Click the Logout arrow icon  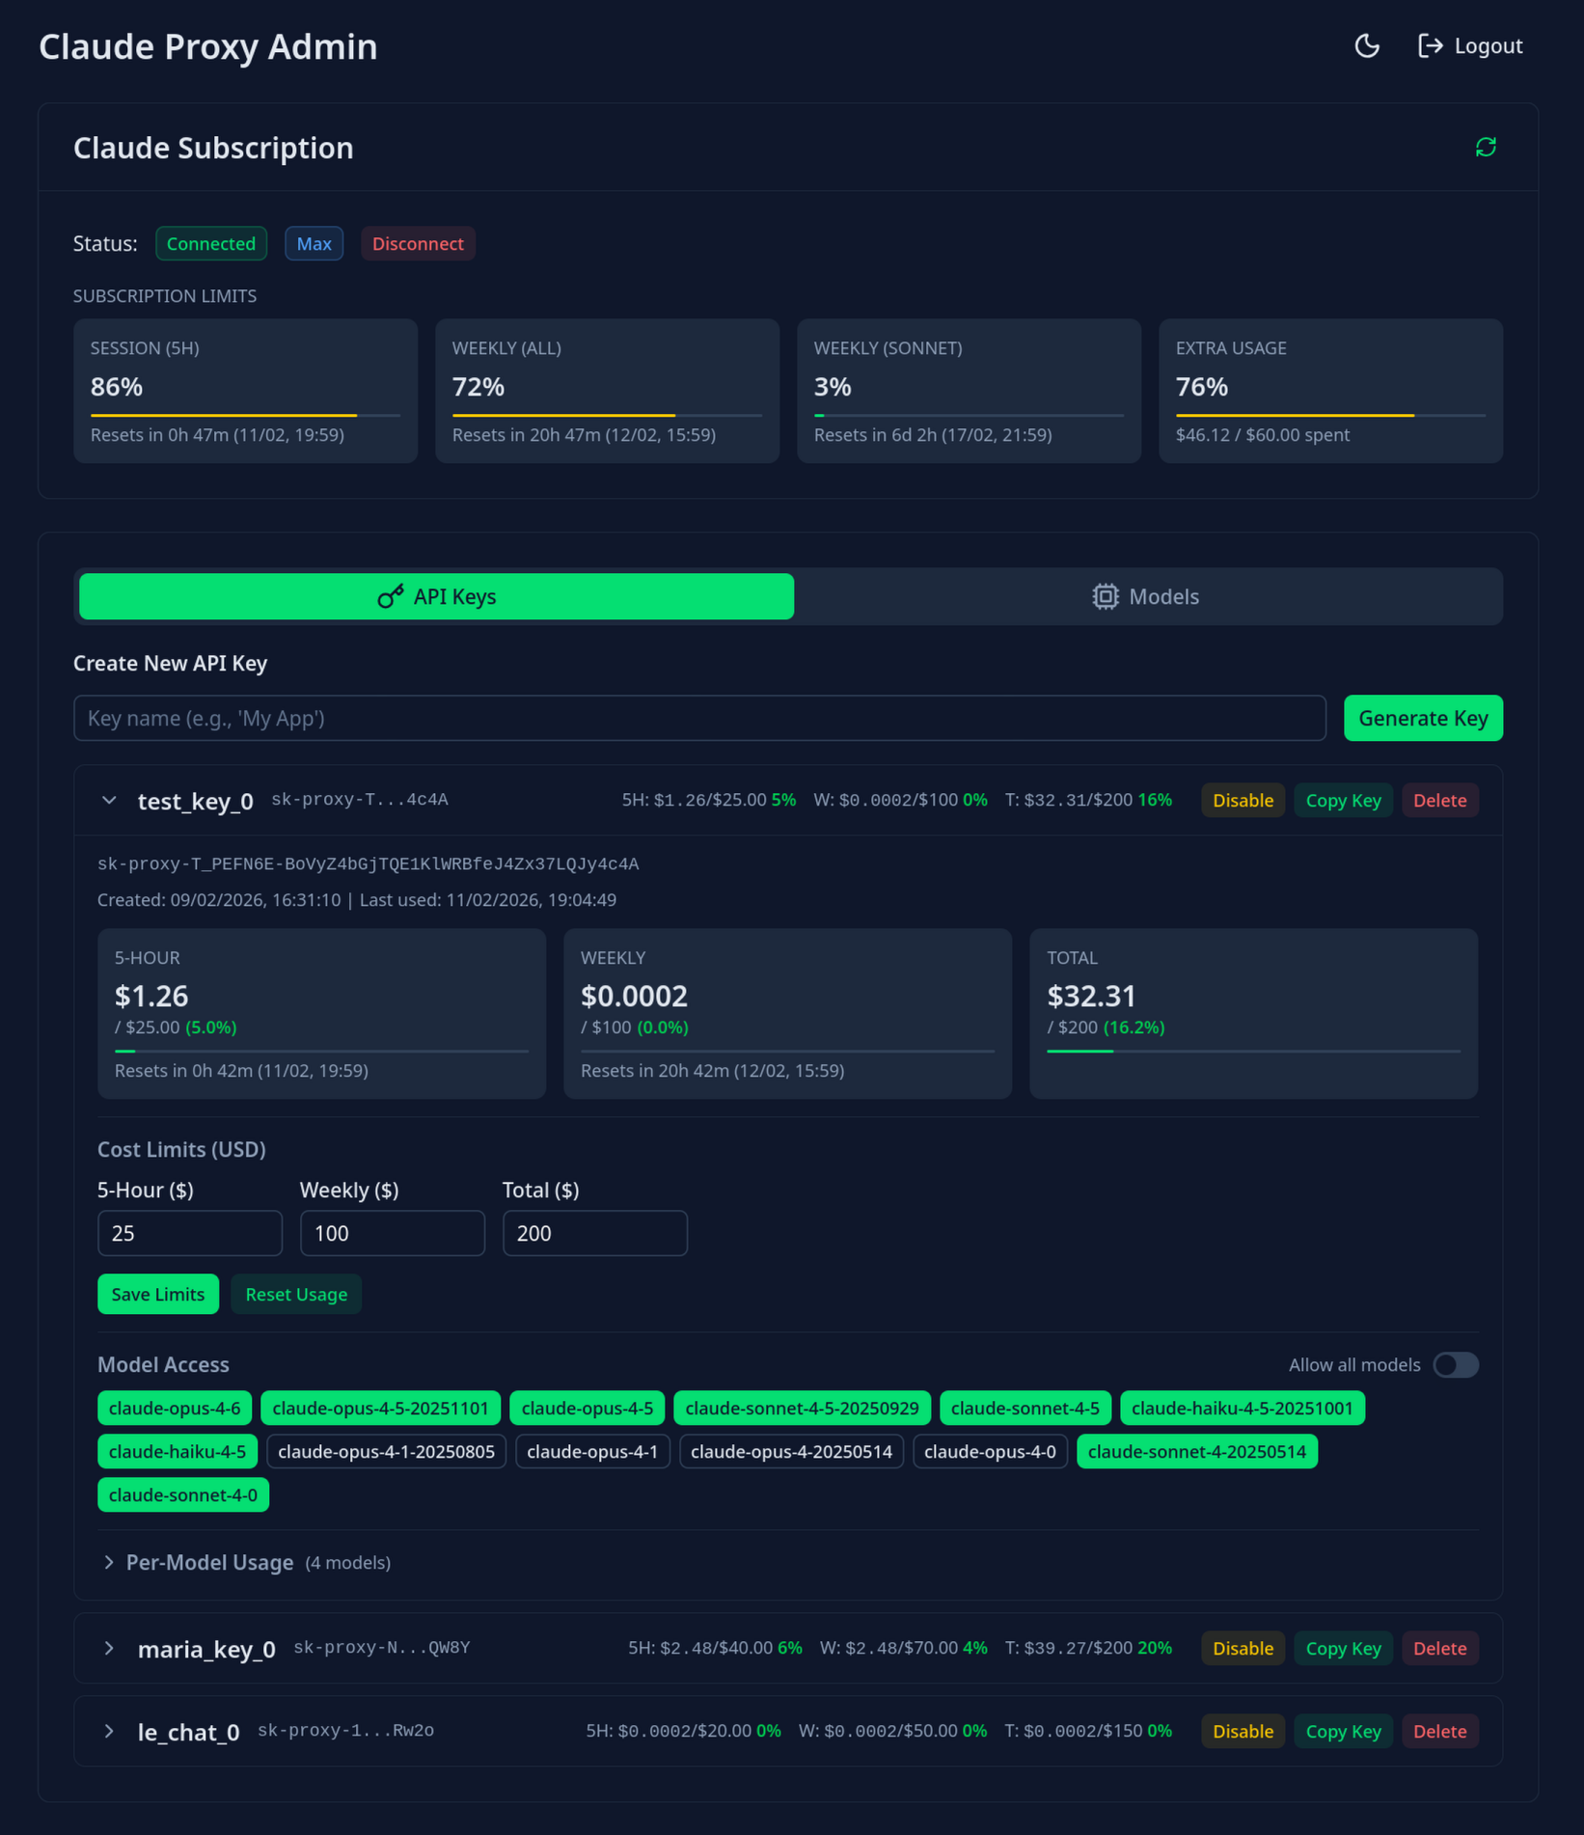[1430, 45]
